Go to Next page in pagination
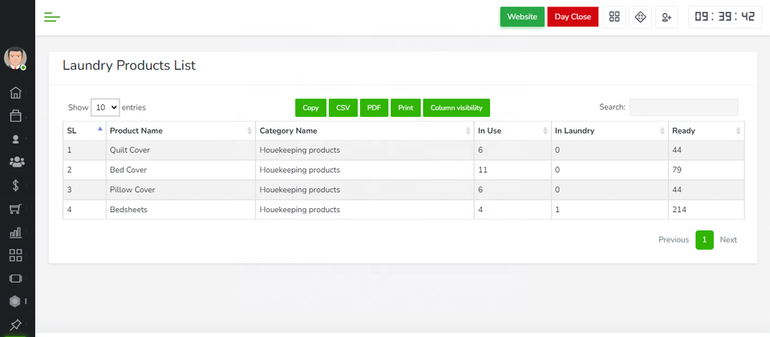 coord(727,239)
